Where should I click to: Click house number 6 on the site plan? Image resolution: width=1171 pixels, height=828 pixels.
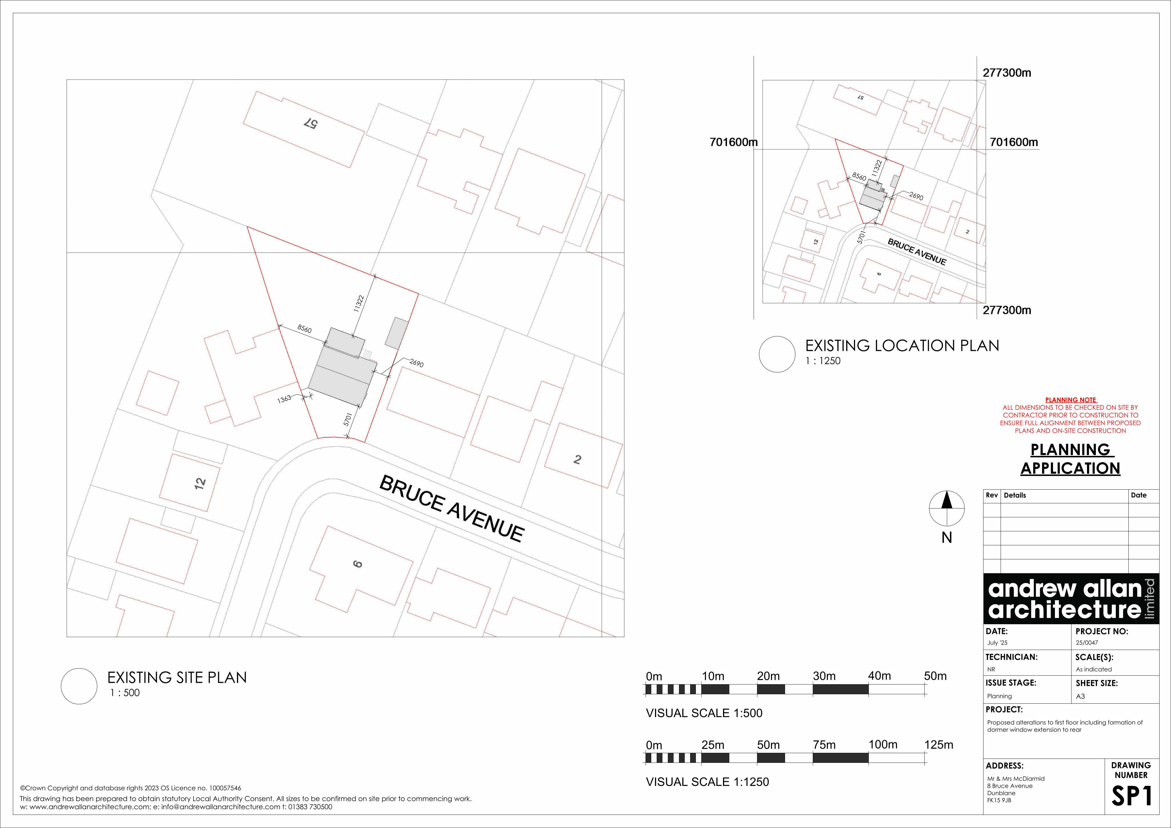pyautogui.click(x=357, y=564)
